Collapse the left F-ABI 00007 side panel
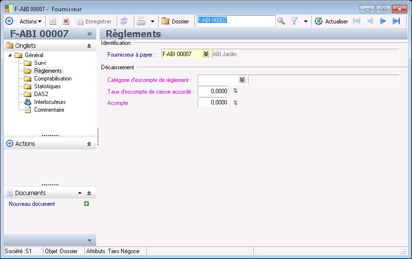Screen dimensions: 412x259 click(x=89, y=34)
